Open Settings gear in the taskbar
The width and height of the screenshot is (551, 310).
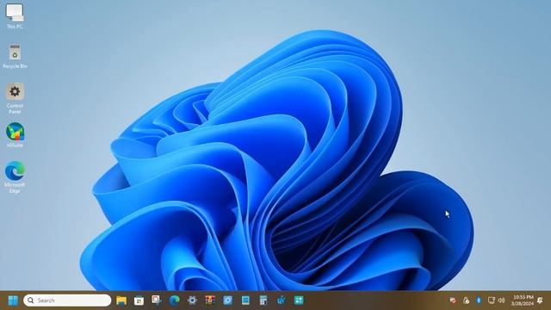(x=192, y=301)
